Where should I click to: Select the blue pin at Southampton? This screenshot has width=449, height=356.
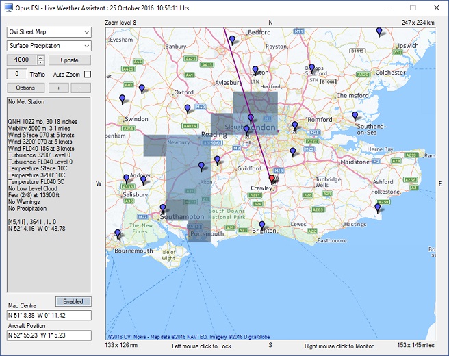click(x=163, y=208)
